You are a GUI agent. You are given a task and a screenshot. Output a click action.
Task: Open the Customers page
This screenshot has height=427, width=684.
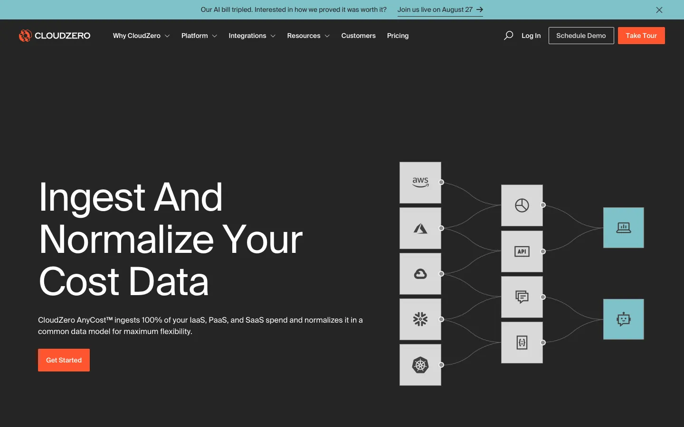coord(358,36)
